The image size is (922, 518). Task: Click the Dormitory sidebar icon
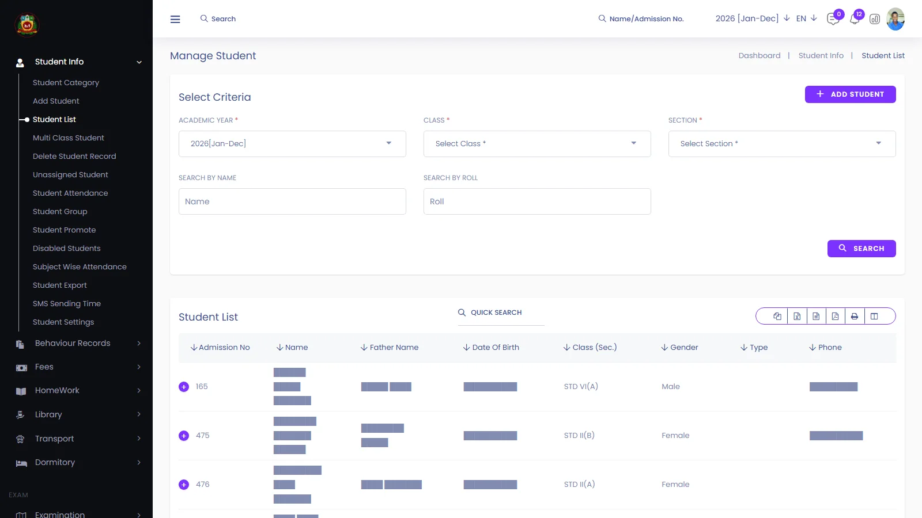[x=21, y=463]
